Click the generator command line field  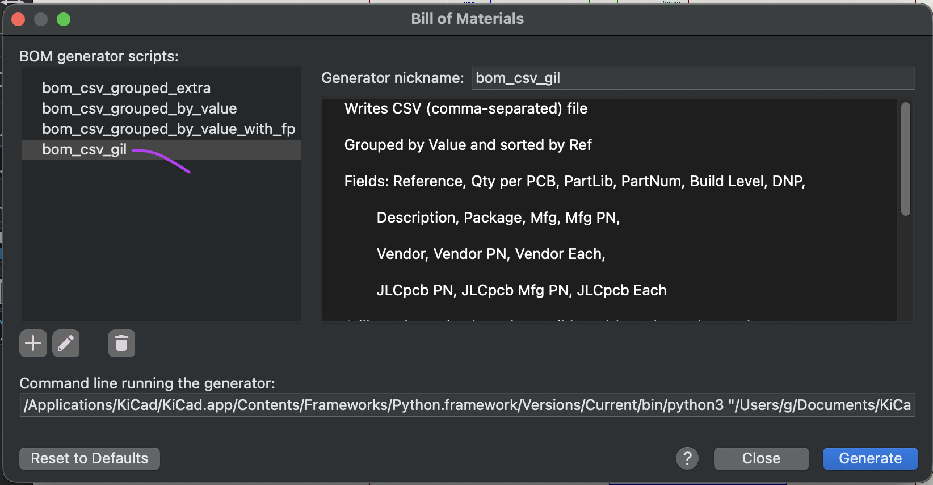click(467, 405)
